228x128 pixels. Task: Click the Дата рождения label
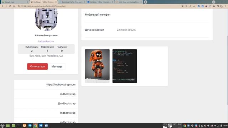point(94,30)
